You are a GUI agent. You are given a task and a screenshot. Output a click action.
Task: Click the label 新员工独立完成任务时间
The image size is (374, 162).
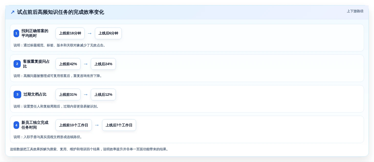35,125
